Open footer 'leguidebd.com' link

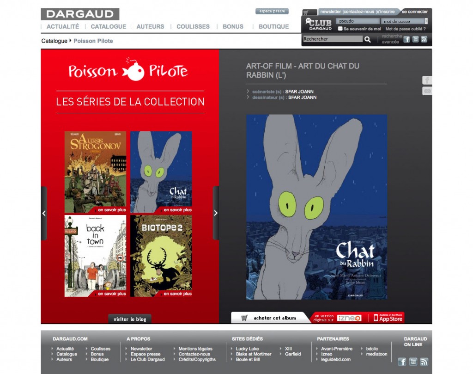click(336, 360)
